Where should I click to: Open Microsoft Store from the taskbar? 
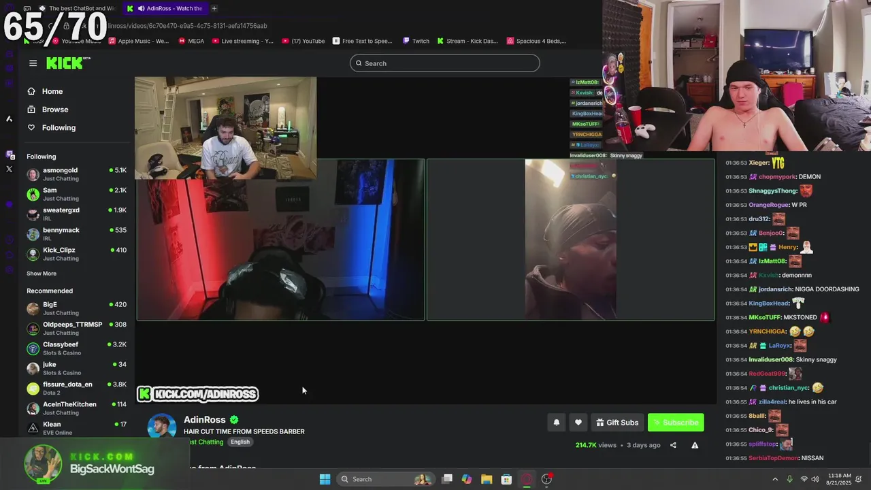coord(506,479)
